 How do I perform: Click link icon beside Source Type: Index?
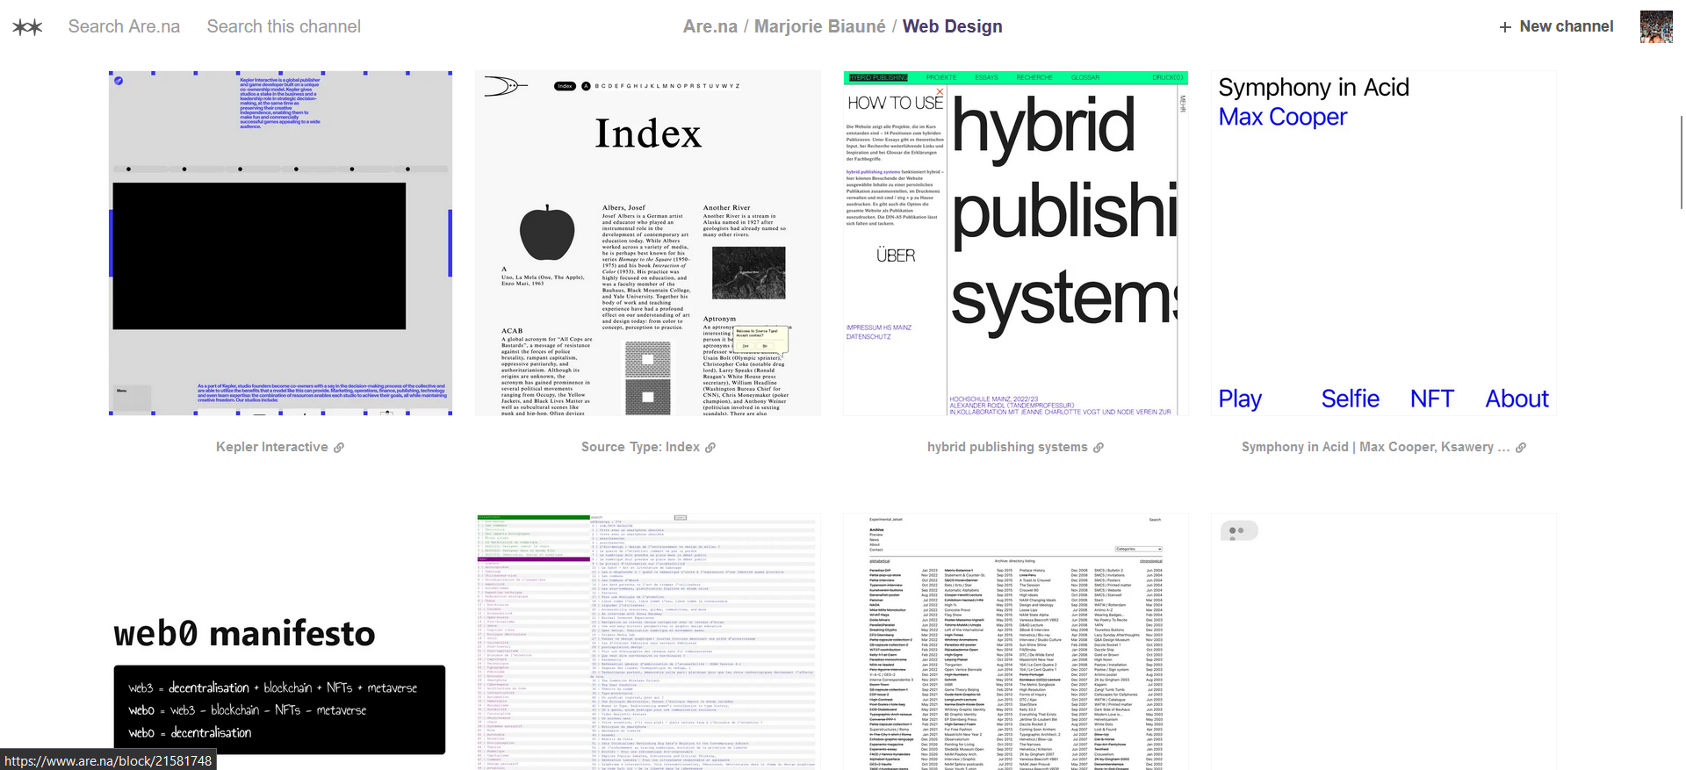click(710, 448)
